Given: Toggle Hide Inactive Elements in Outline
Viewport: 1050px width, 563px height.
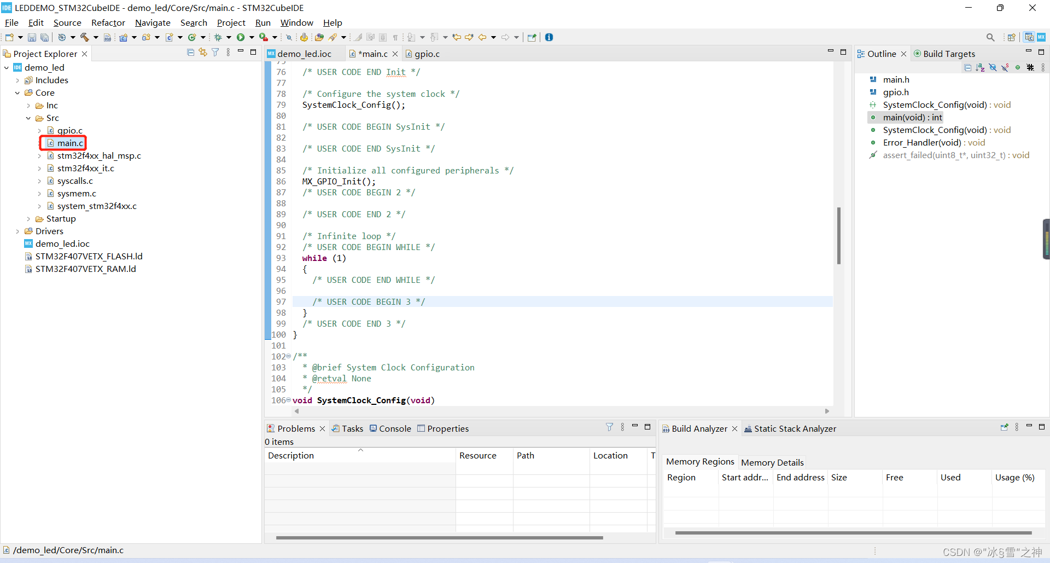Looking at the screenshot, I should pyautogui.click(x=1030, y=67).
